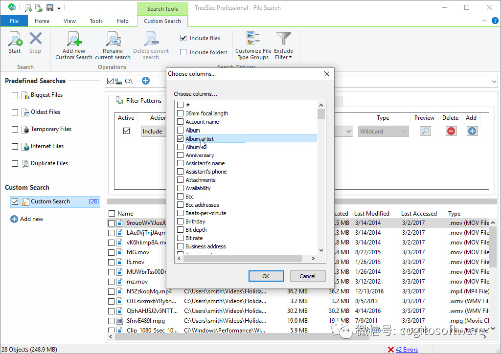Image resolution: width=501 pixels, height=354 pixels.
Task: Toggle the Active filter checkbox
Action: tap(127, 131)
